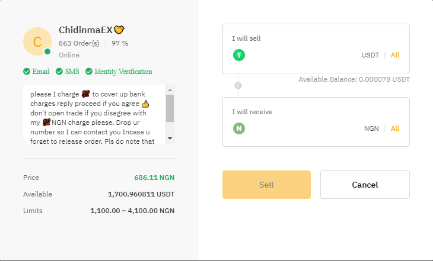Select All in the USDT sell field
Screen dimensions: 433x261
(x=395, y=55)
